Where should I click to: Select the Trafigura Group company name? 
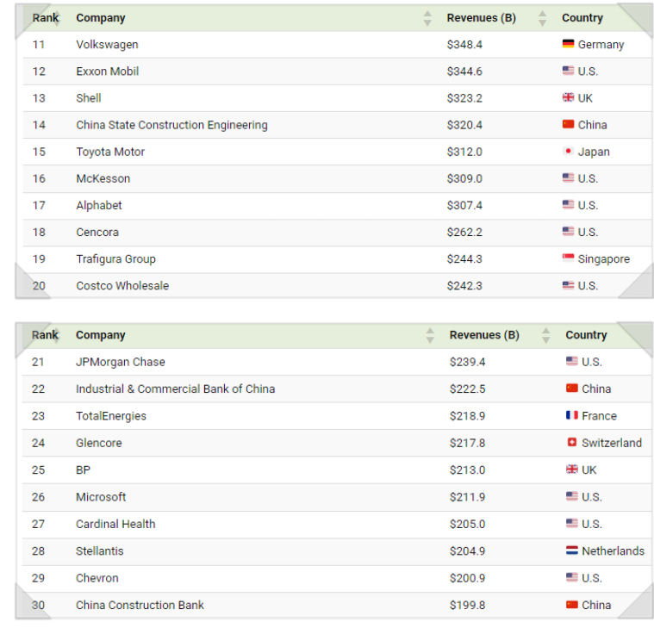pyautogui.click(x=115, y=259)
